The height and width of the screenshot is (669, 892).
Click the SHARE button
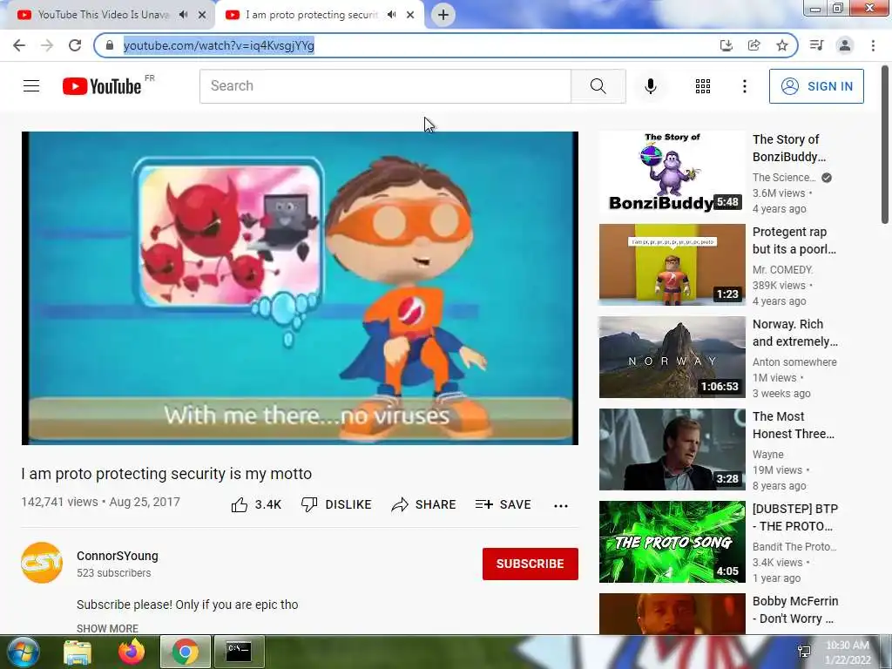(x=424, y=504)
